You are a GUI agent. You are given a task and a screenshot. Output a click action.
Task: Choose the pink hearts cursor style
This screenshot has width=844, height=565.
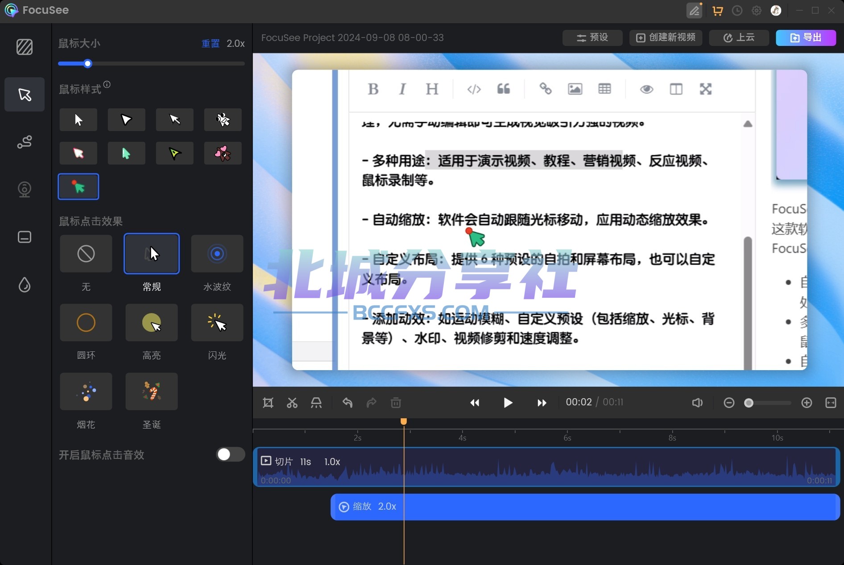(223, 153)
